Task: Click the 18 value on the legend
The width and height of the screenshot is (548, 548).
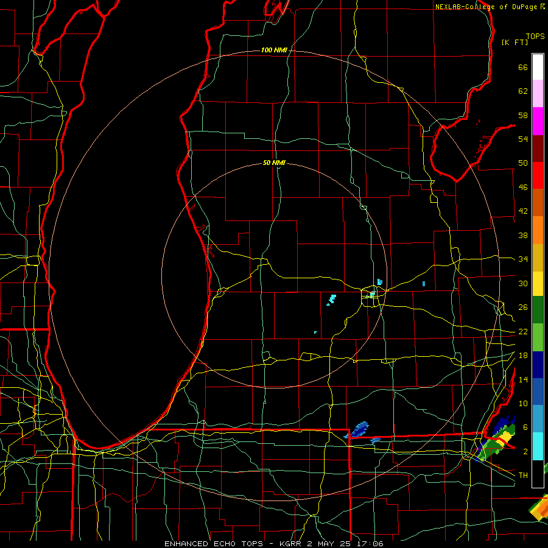Action: [x=523, y=356]
